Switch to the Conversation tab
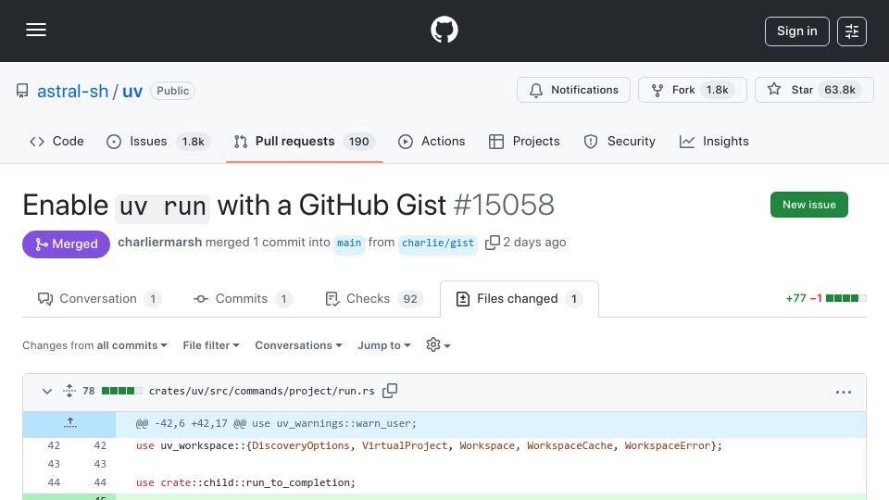The width and height of the screenshot is (889, 500). tap(99, 299)
